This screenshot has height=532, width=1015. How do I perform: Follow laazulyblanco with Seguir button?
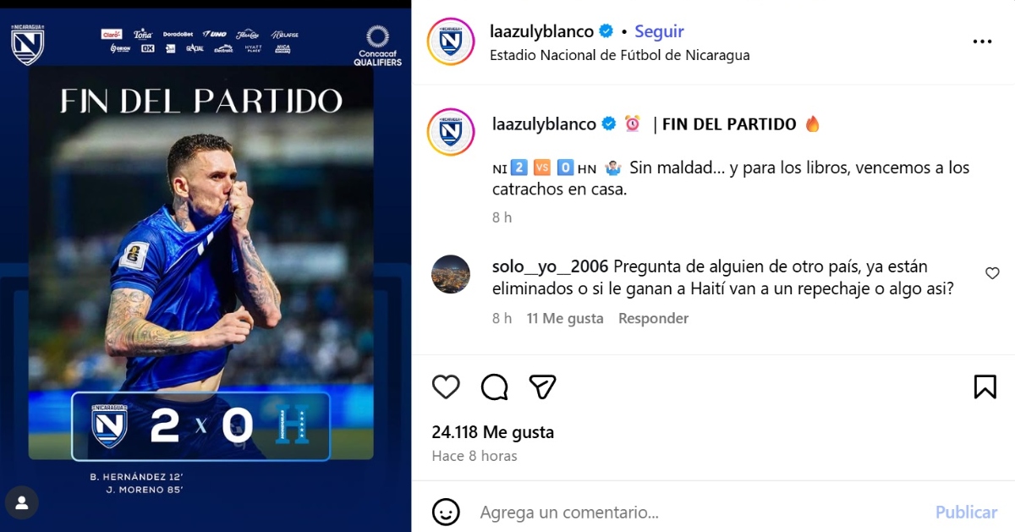pos(659,31)
